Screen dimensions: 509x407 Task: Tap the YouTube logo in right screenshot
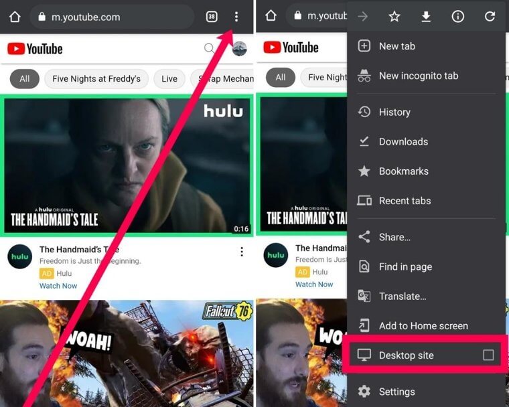coord(291,48)
